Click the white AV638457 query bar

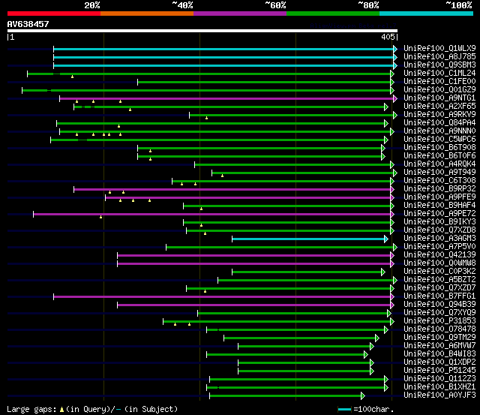202,31
